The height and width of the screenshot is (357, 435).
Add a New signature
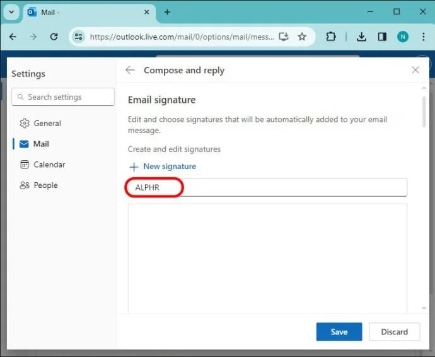[163, 167]
